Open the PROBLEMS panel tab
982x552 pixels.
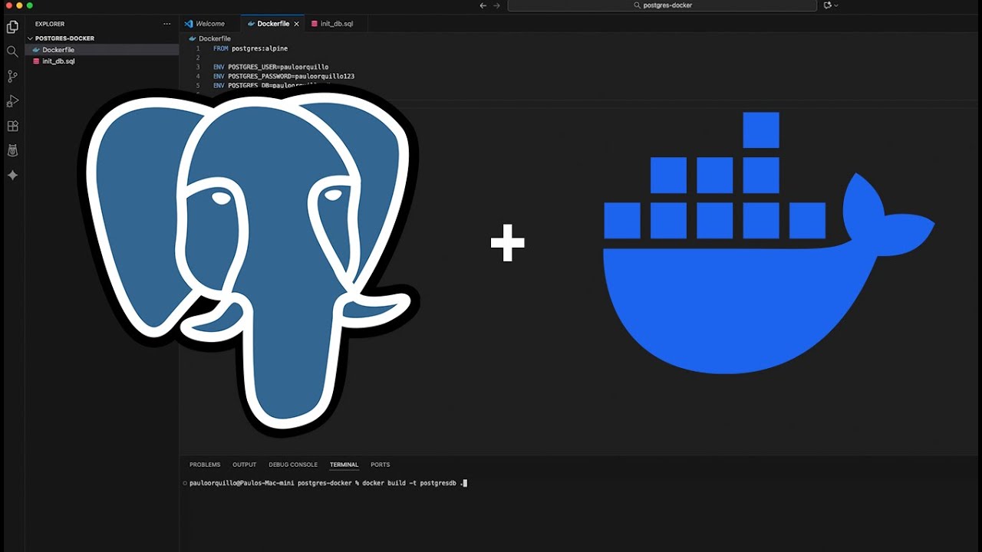click(x=205, y=465)
